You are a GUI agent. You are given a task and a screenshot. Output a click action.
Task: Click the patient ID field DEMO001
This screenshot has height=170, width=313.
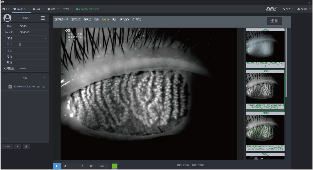pyautogui.click(x=33, y=32)
